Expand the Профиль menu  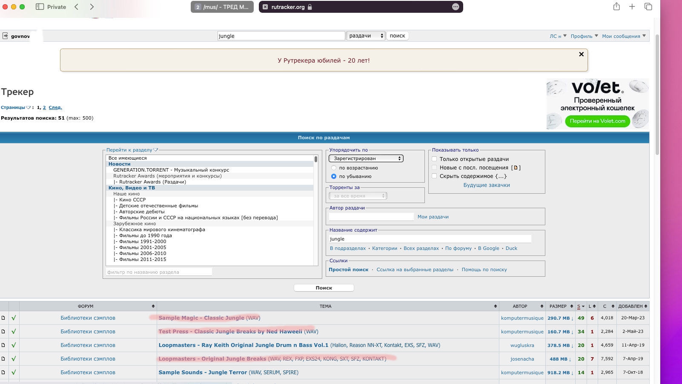click(584, 36)
